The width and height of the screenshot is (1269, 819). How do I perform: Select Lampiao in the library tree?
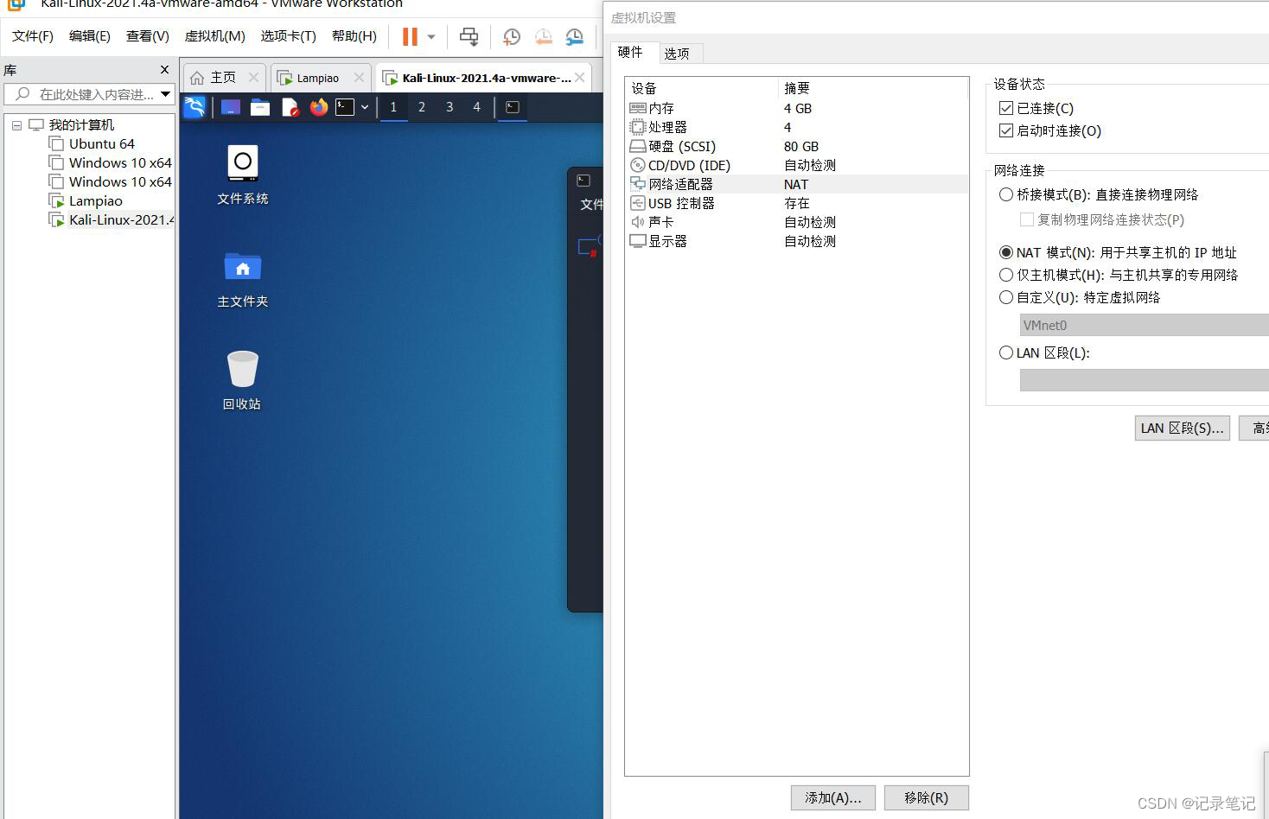pyautogui.click(x=96, y=200)
